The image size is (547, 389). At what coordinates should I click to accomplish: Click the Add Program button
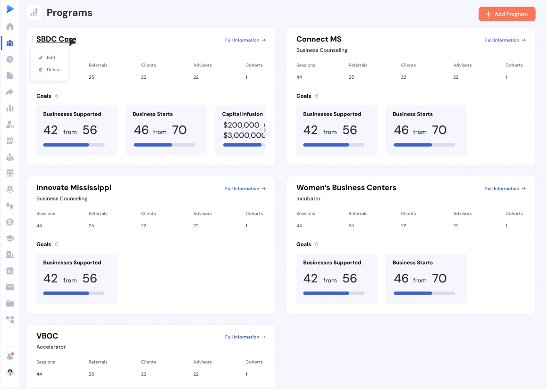pos(507,14)
